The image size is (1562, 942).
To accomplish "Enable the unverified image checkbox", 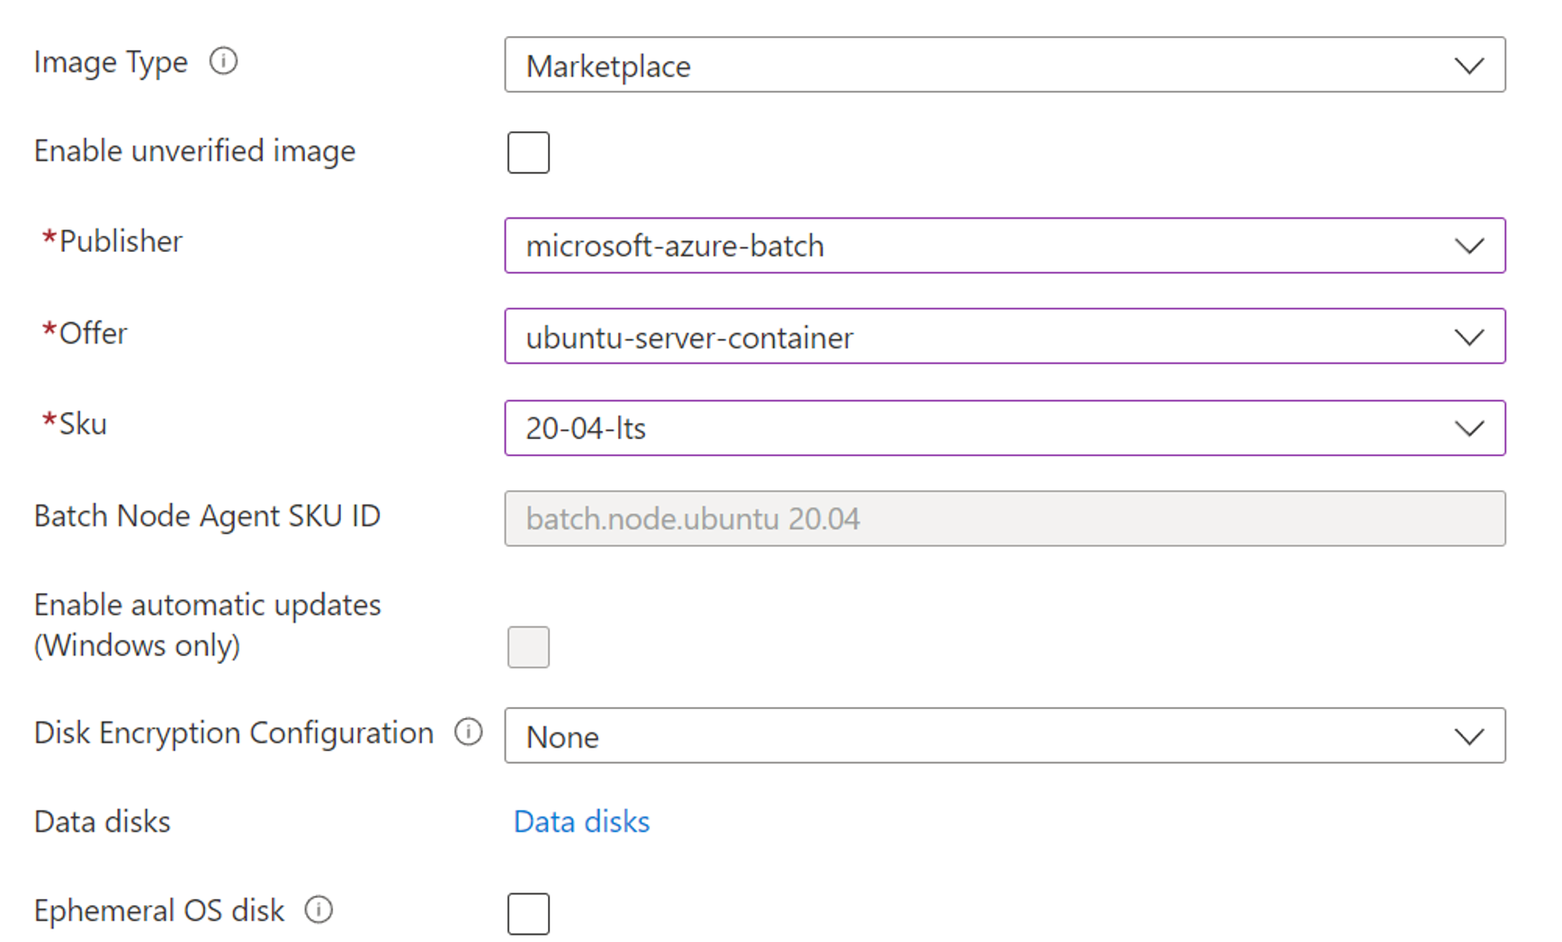I will [x=528, y=152].
